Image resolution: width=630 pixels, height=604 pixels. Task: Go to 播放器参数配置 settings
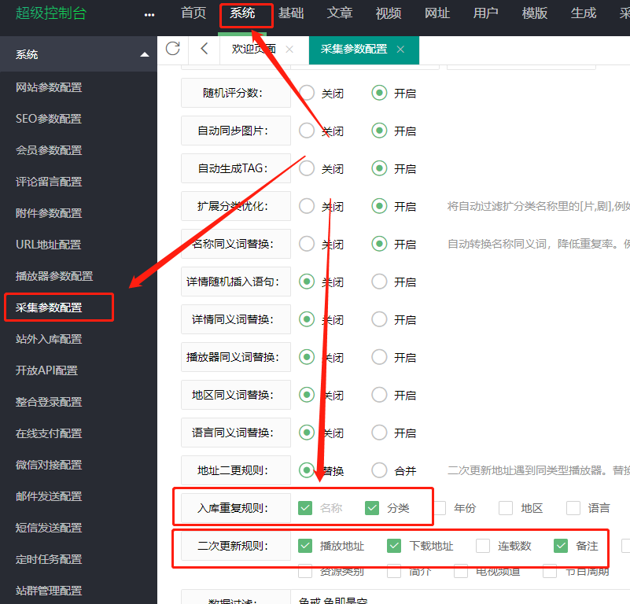click(x=54, y=276)
